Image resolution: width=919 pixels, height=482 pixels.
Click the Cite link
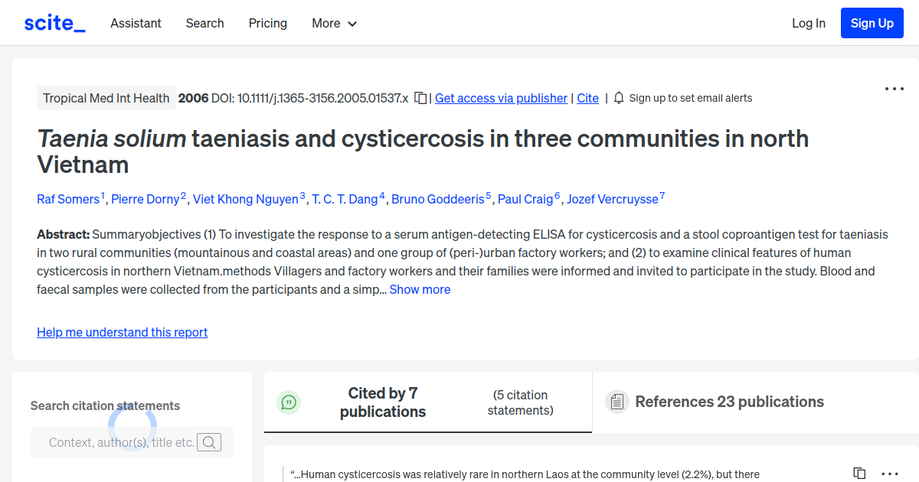[587, 98]
